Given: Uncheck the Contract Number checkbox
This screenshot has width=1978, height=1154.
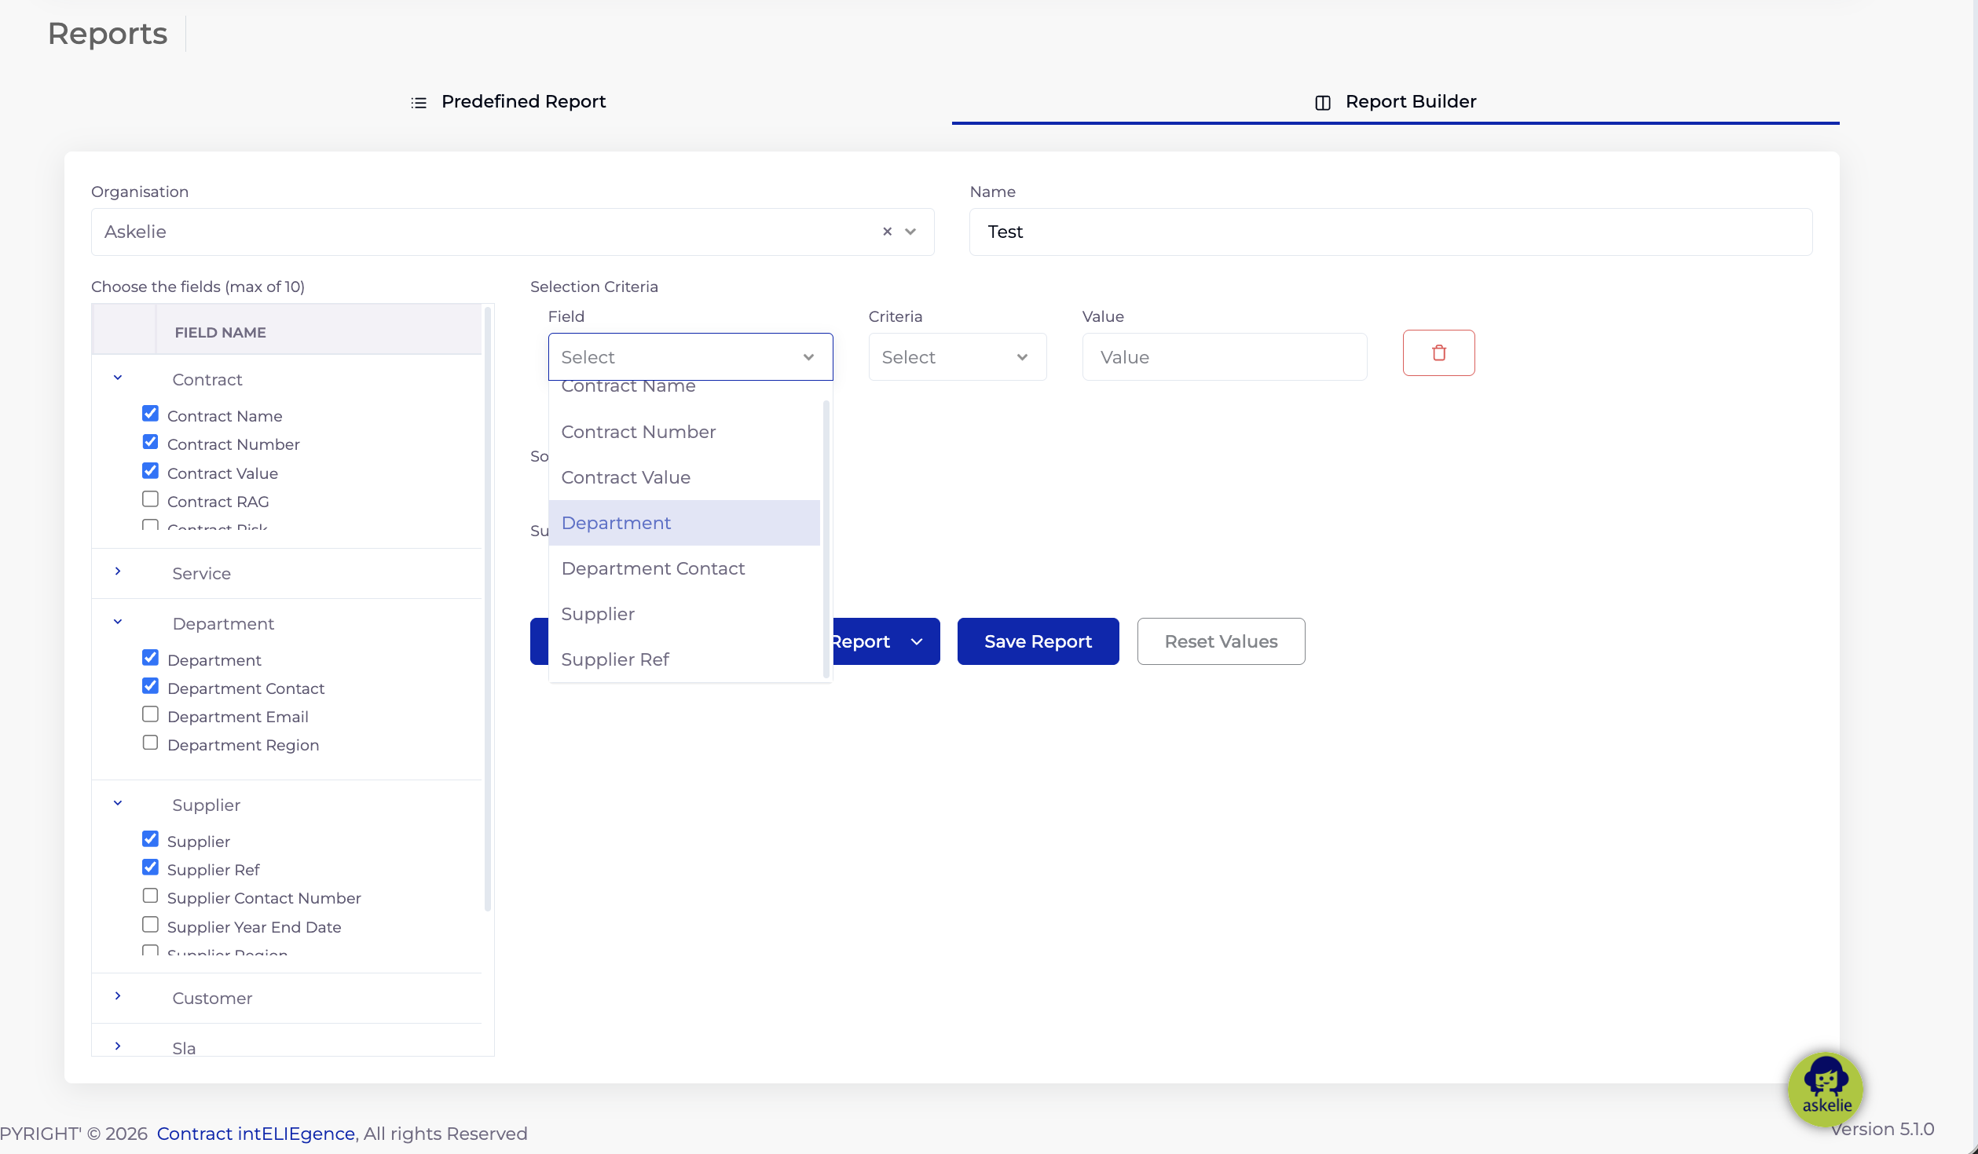Looking at the screenshot, I should pos(150,442).
